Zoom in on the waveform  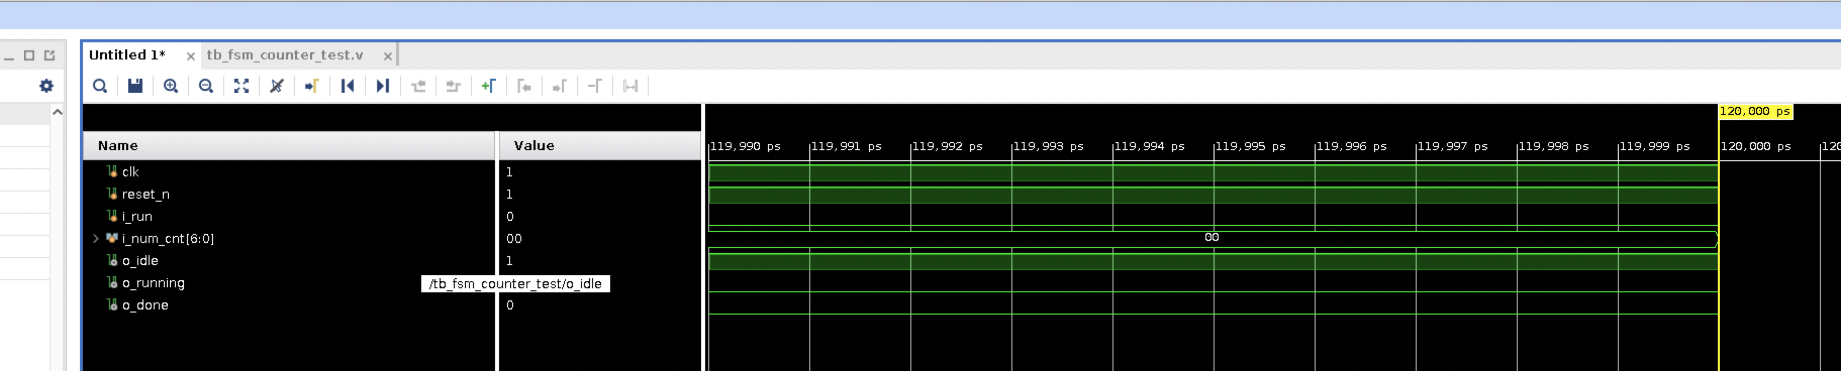tap(171, 86)
